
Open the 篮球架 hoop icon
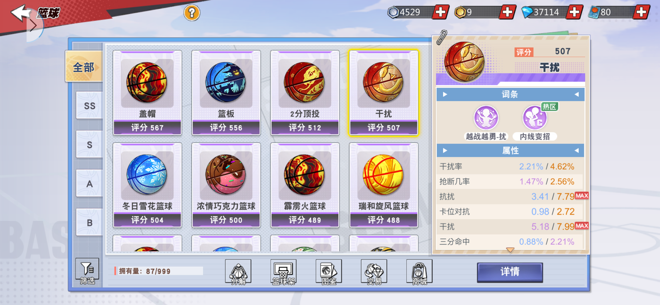point(283,272)
